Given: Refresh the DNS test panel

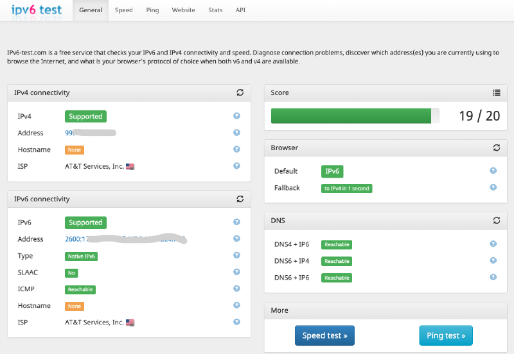Looking at the screenshot, I should point(497,221).
